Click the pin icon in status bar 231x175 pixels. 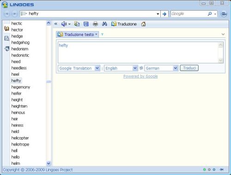coord(222,169)
